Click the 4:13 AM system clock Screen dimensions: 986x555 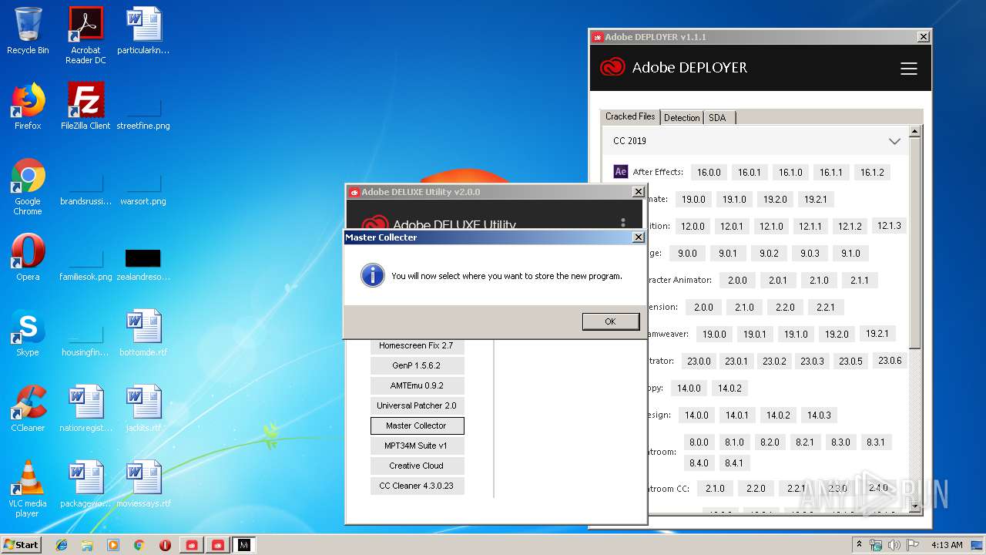click(x=947, y=545)
